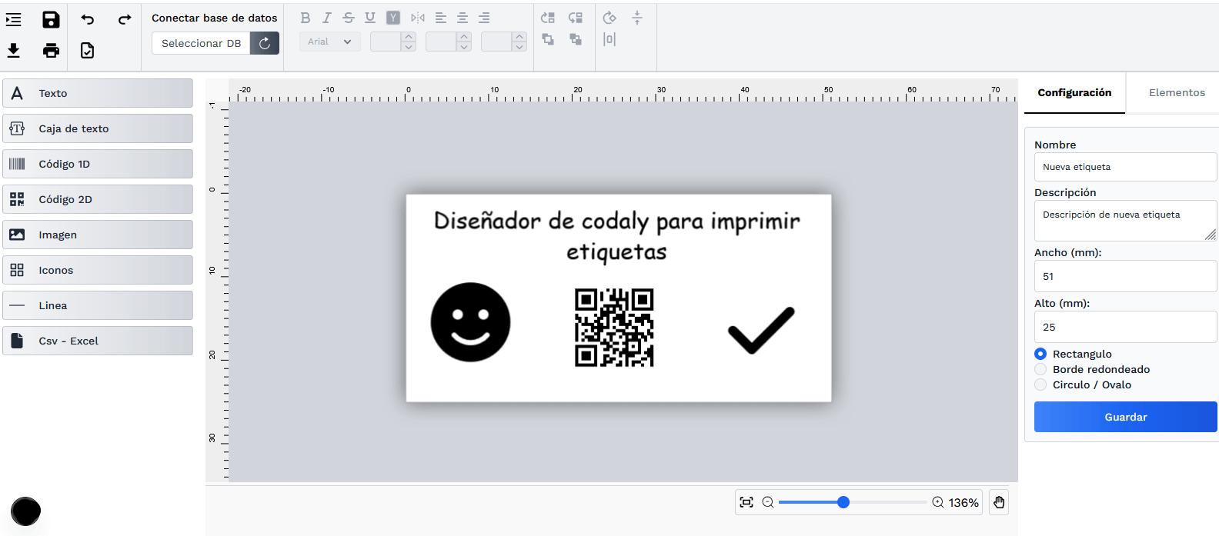Add a Linea element
This screenshot has width=1219, height=536.
pos(98,305)
